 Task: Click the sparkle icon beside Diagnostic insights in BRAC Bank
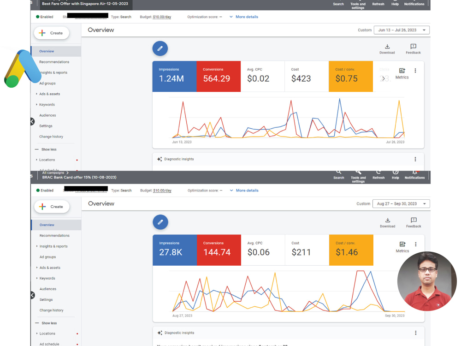160,333
